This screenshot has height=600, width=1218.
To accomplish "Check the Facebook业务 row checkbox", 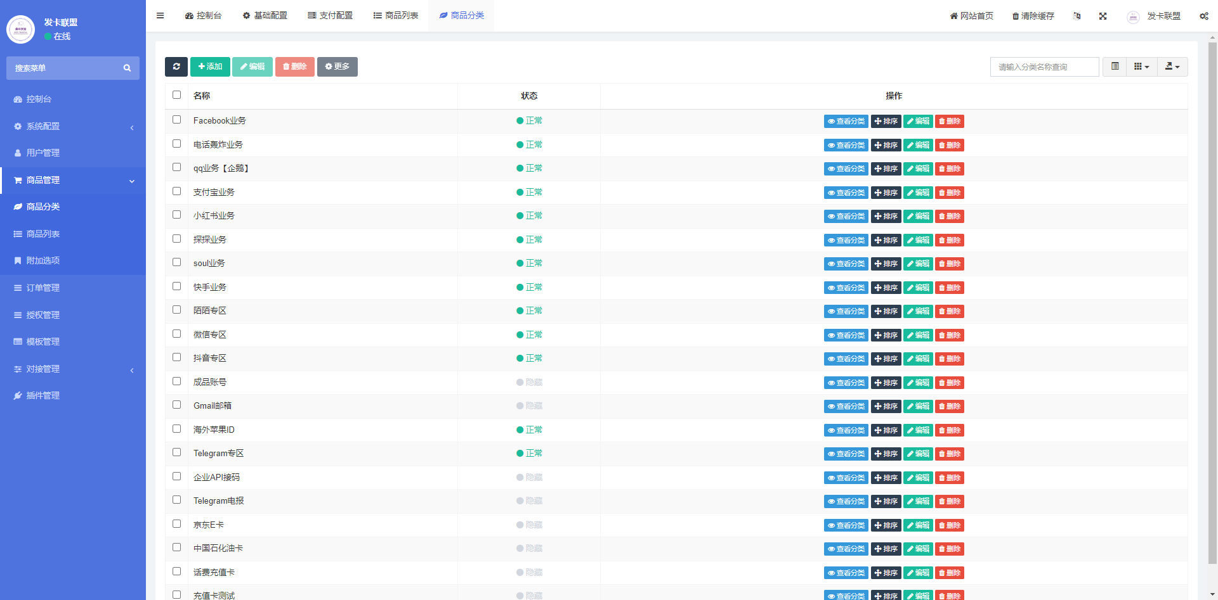I will (177, 120).
